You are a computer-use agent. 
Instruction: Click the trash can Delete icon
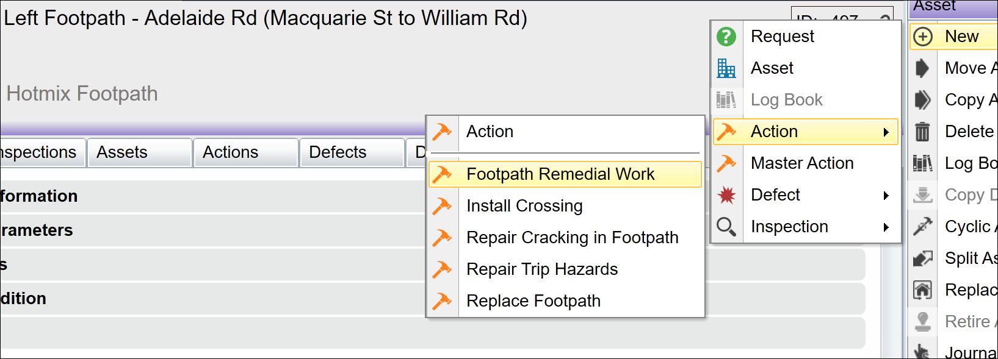(922, 132)
